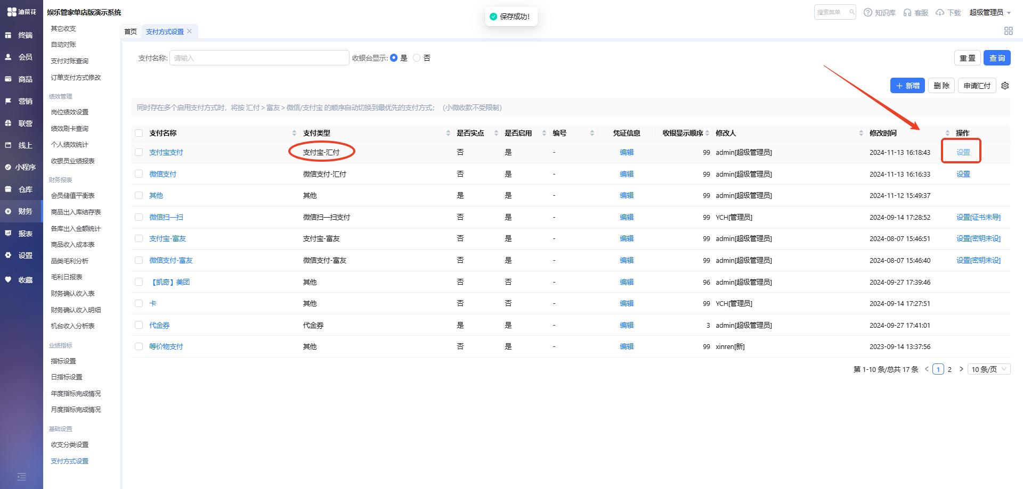Click 编辑 in the 其他 row

click(x=627, y=195)
